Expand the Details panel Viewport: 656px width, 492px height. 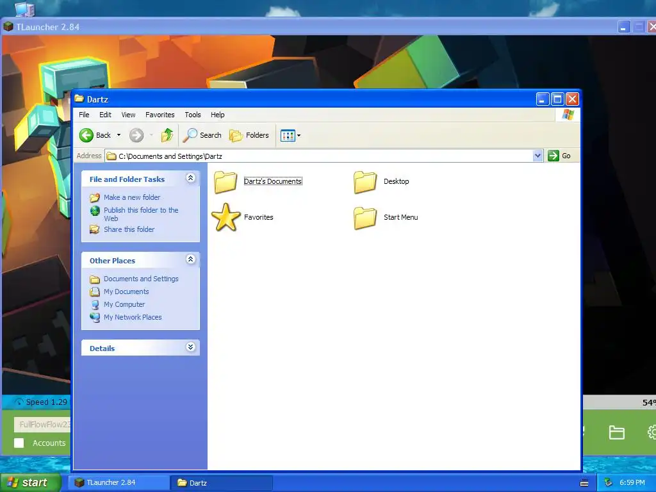[x=190, y=347]
